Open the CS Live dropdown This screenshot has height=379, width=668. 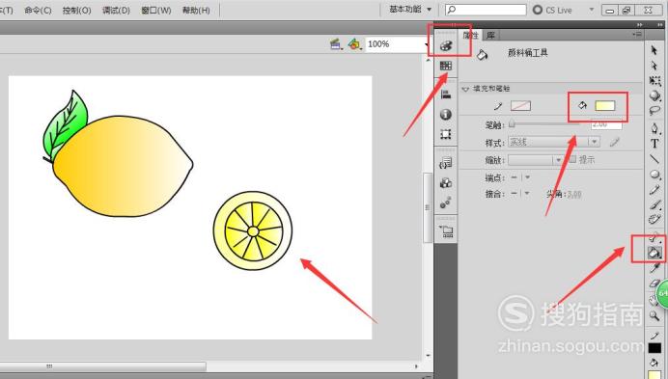click(592, 10)
